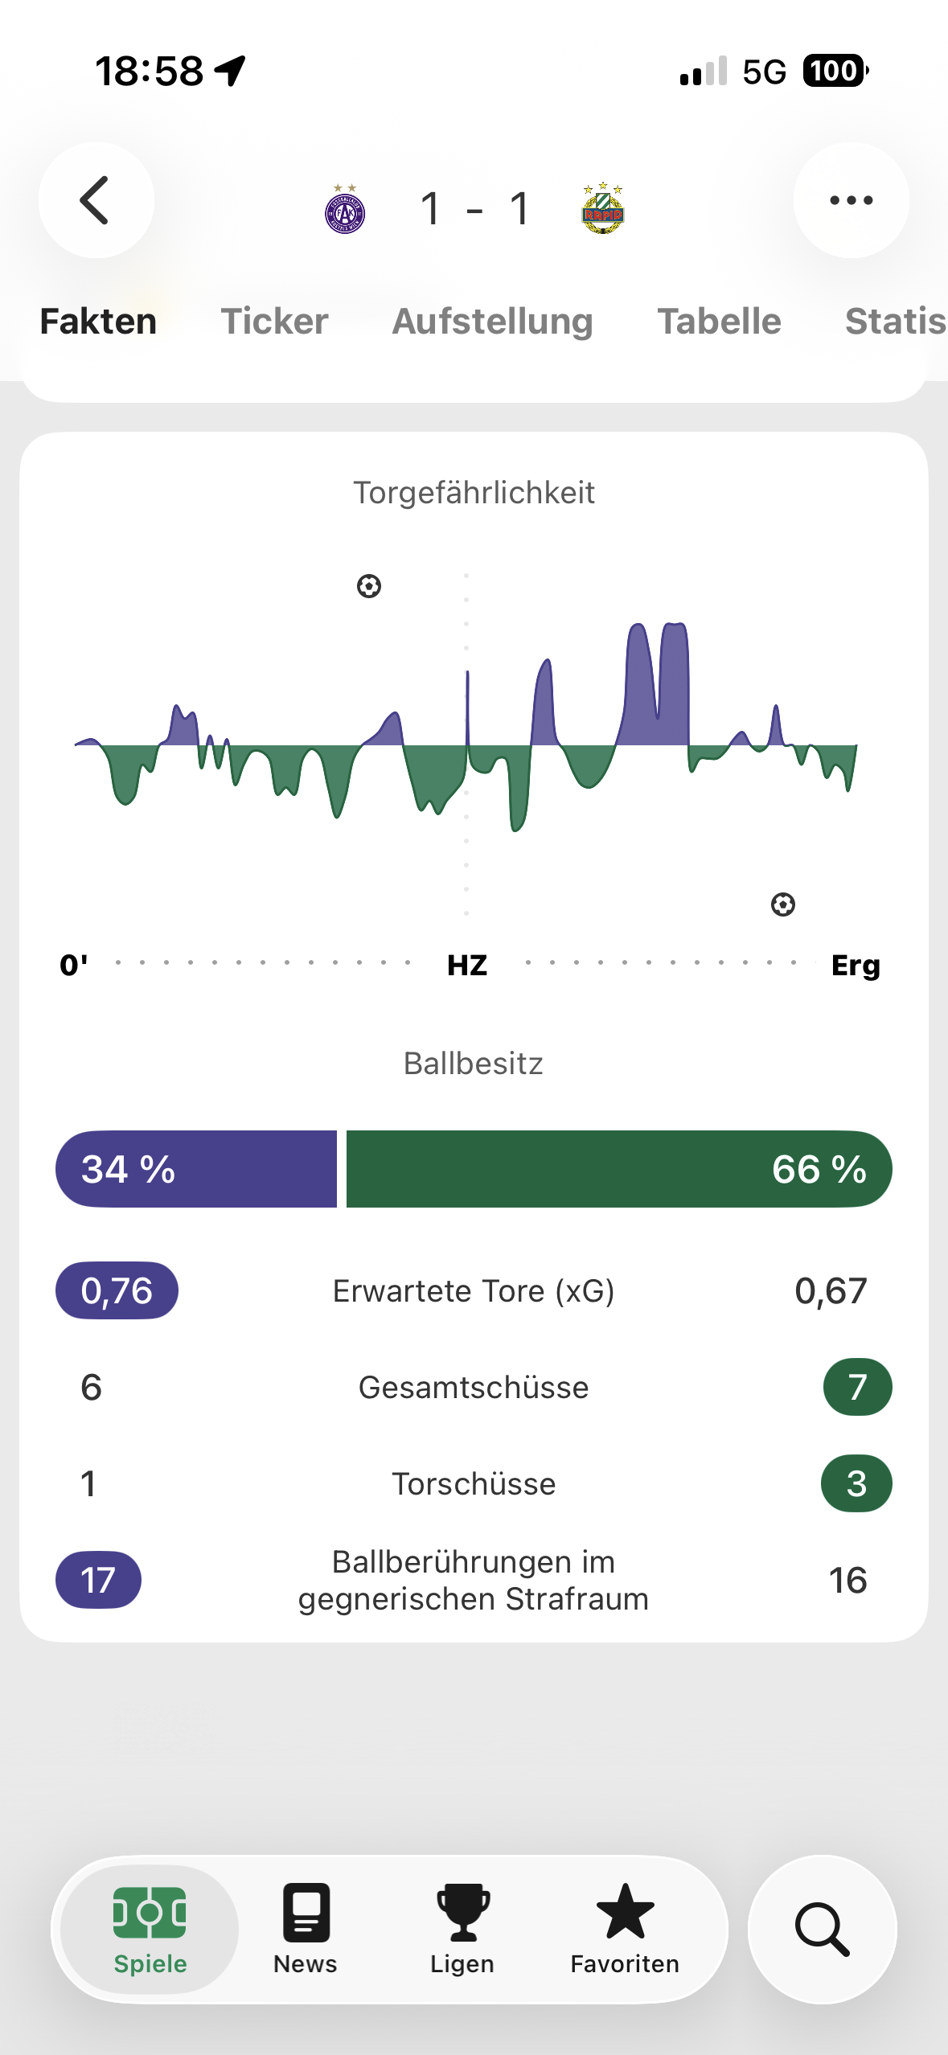Switch to the Ticker tab
Viewport: 948px width, 2055px height.
pos(274,322)
